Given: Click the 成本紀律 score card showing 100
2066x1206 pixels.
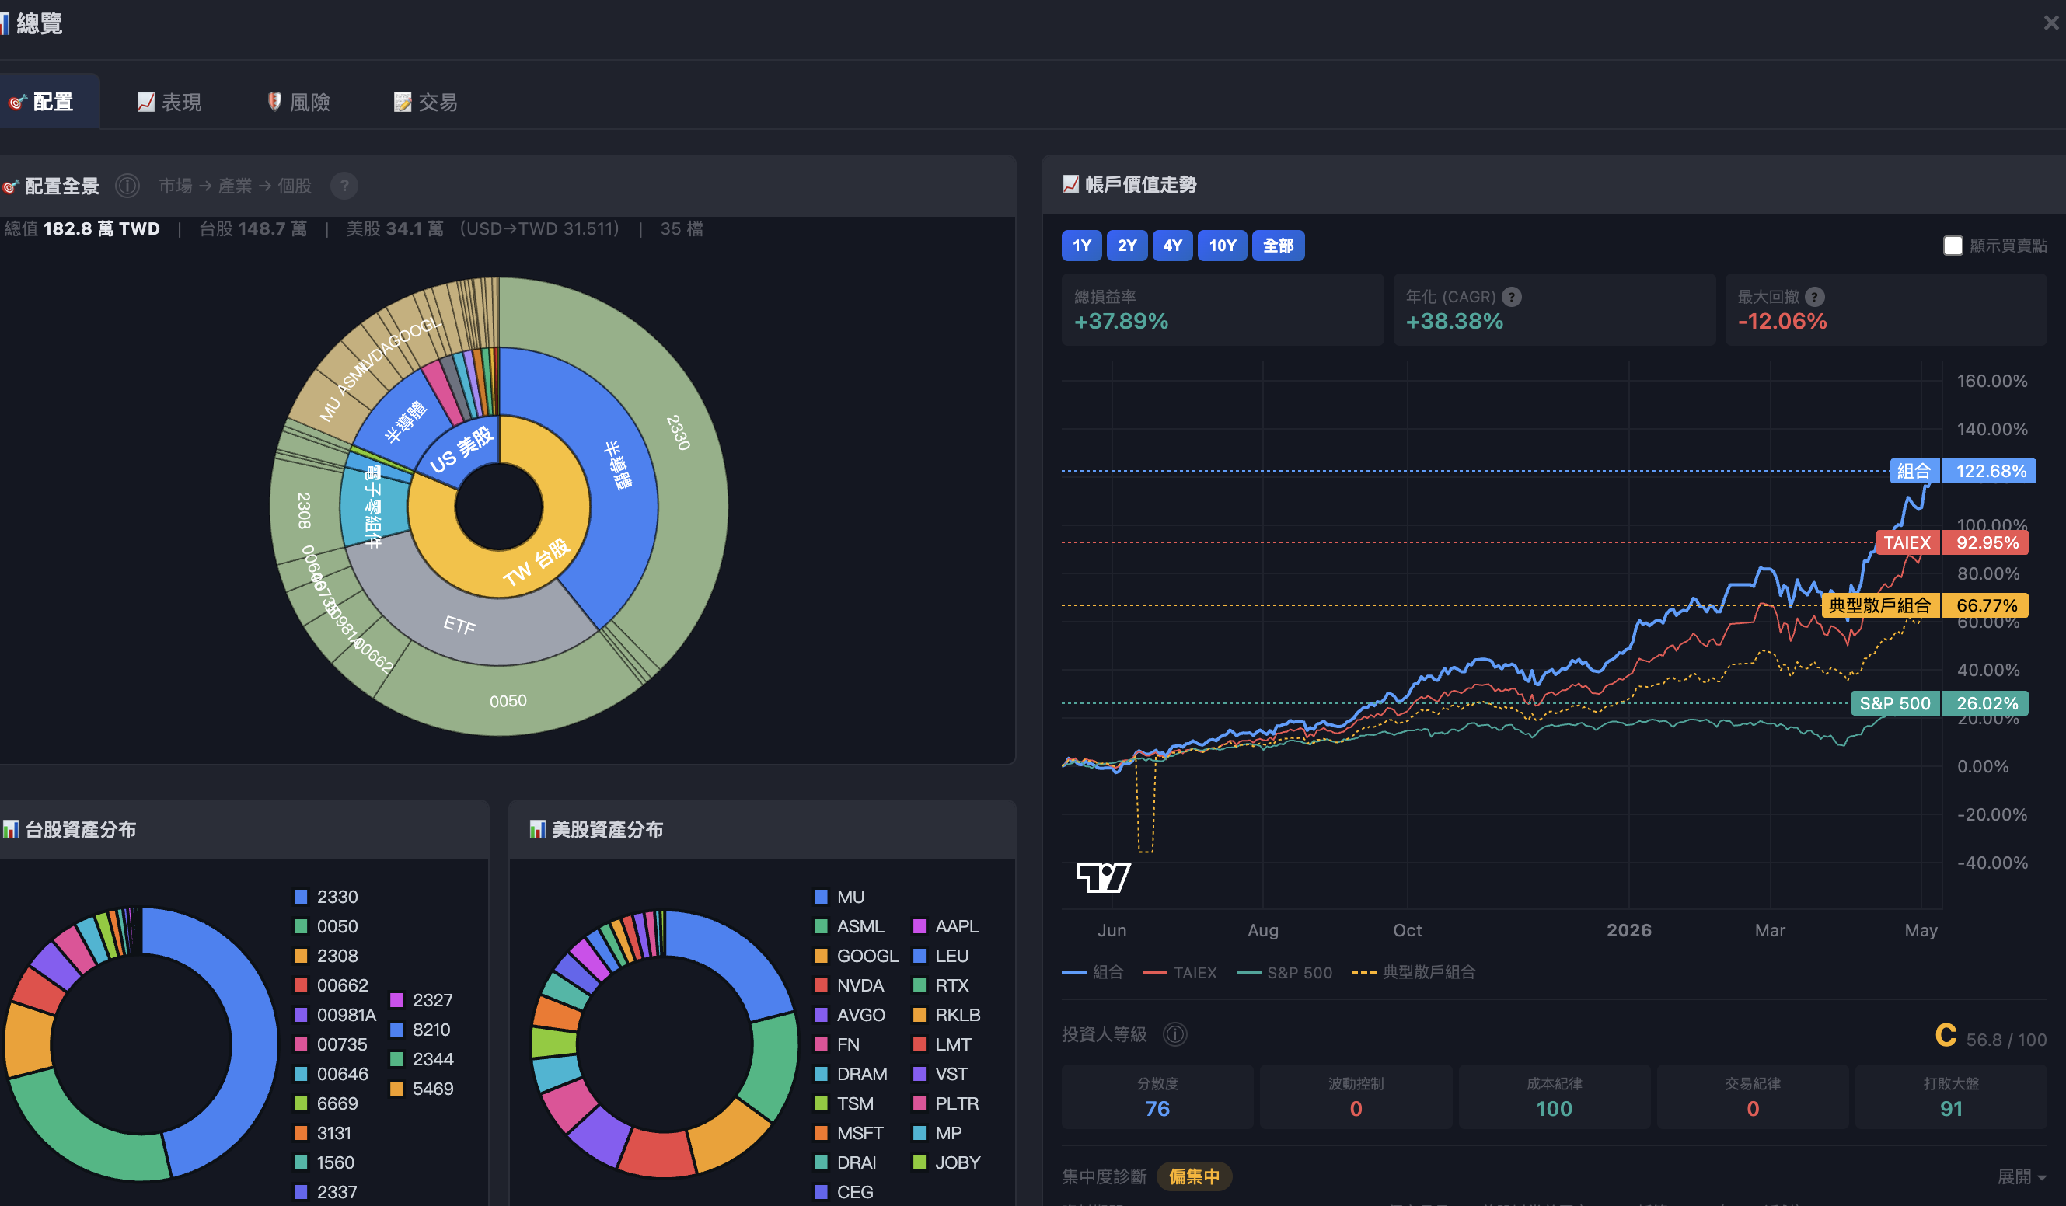Looking at the screenshot, I should [x=1555, y=1097].
